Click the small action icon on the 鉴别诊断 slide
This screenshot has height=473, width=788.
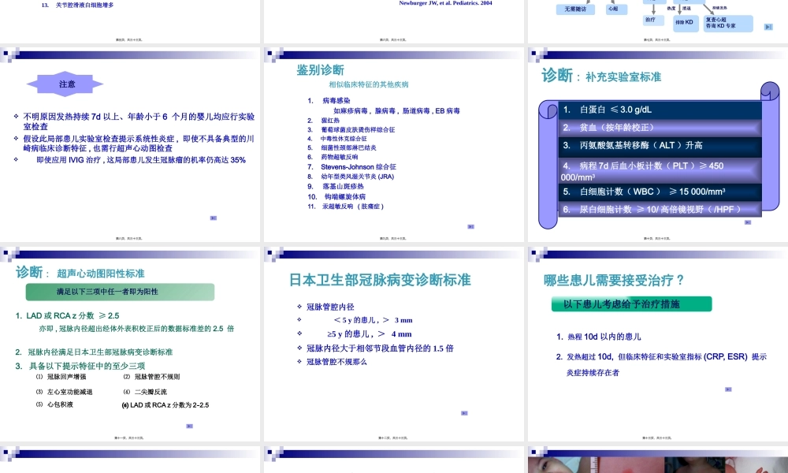tap(470, 226)
